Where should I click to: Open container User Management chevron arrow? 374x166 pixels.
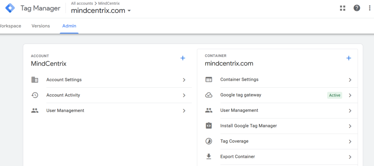click(350, 111)
